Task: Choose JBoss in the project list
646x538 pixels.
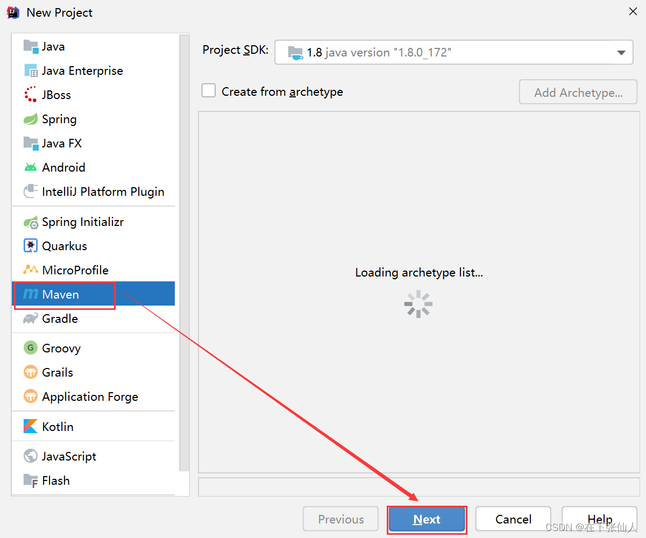Action: [x=56, y=95]
